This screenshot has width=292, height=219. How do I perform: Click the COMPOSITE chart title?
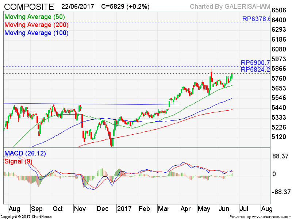pyautogui.click(x=29, y=7)
